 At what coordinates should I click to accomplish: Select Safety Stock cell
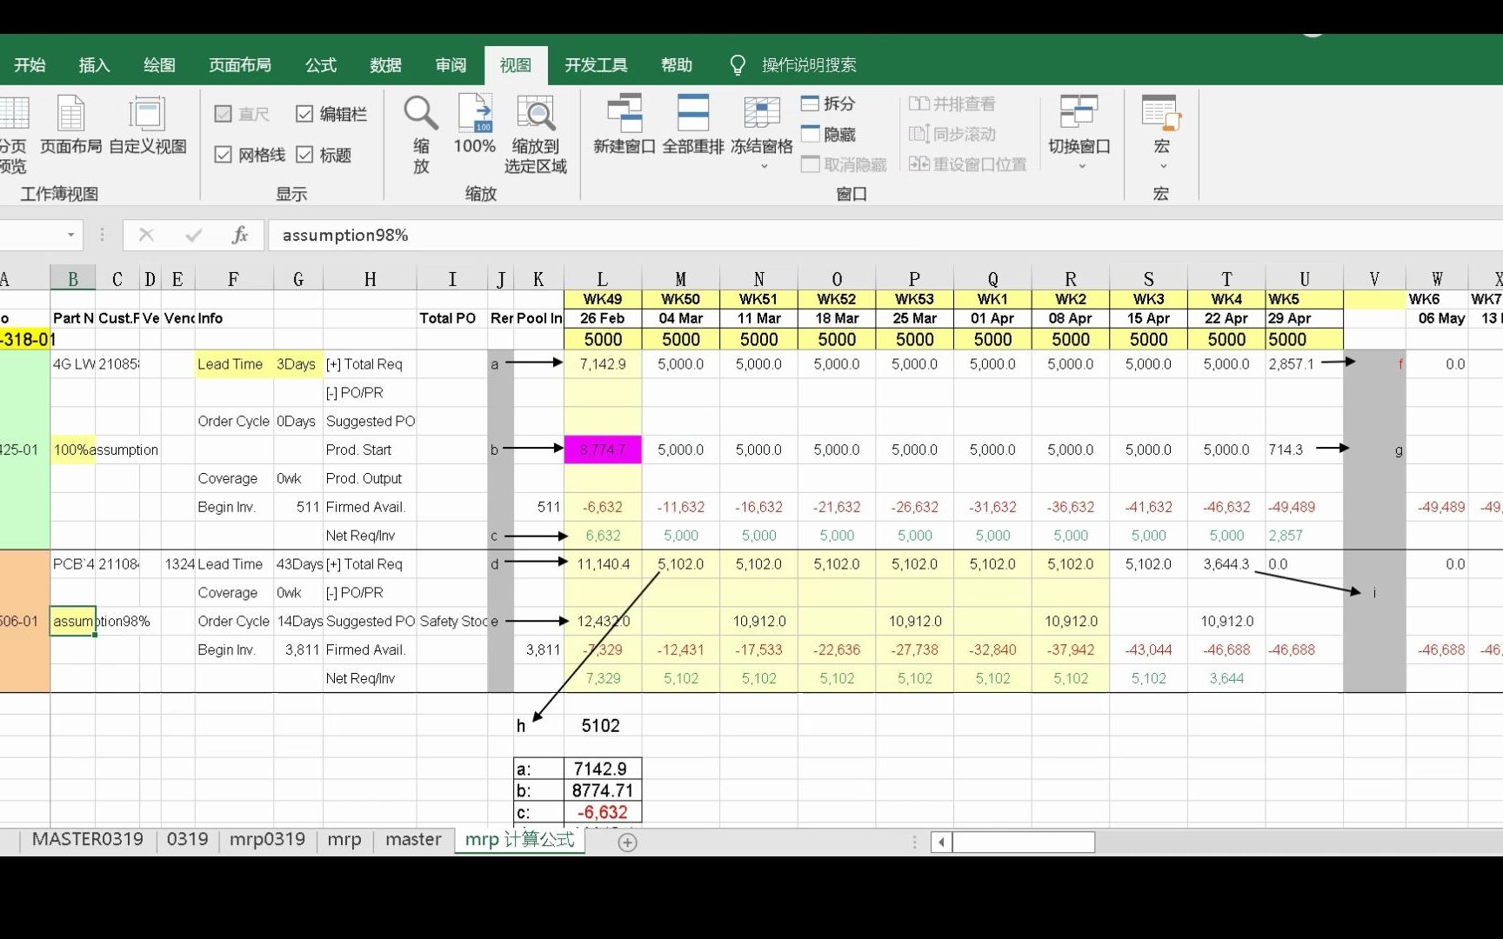tap(451, 621)
